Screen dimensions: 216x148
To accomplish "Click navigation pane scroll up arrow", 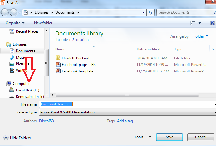I will (47, 31).
